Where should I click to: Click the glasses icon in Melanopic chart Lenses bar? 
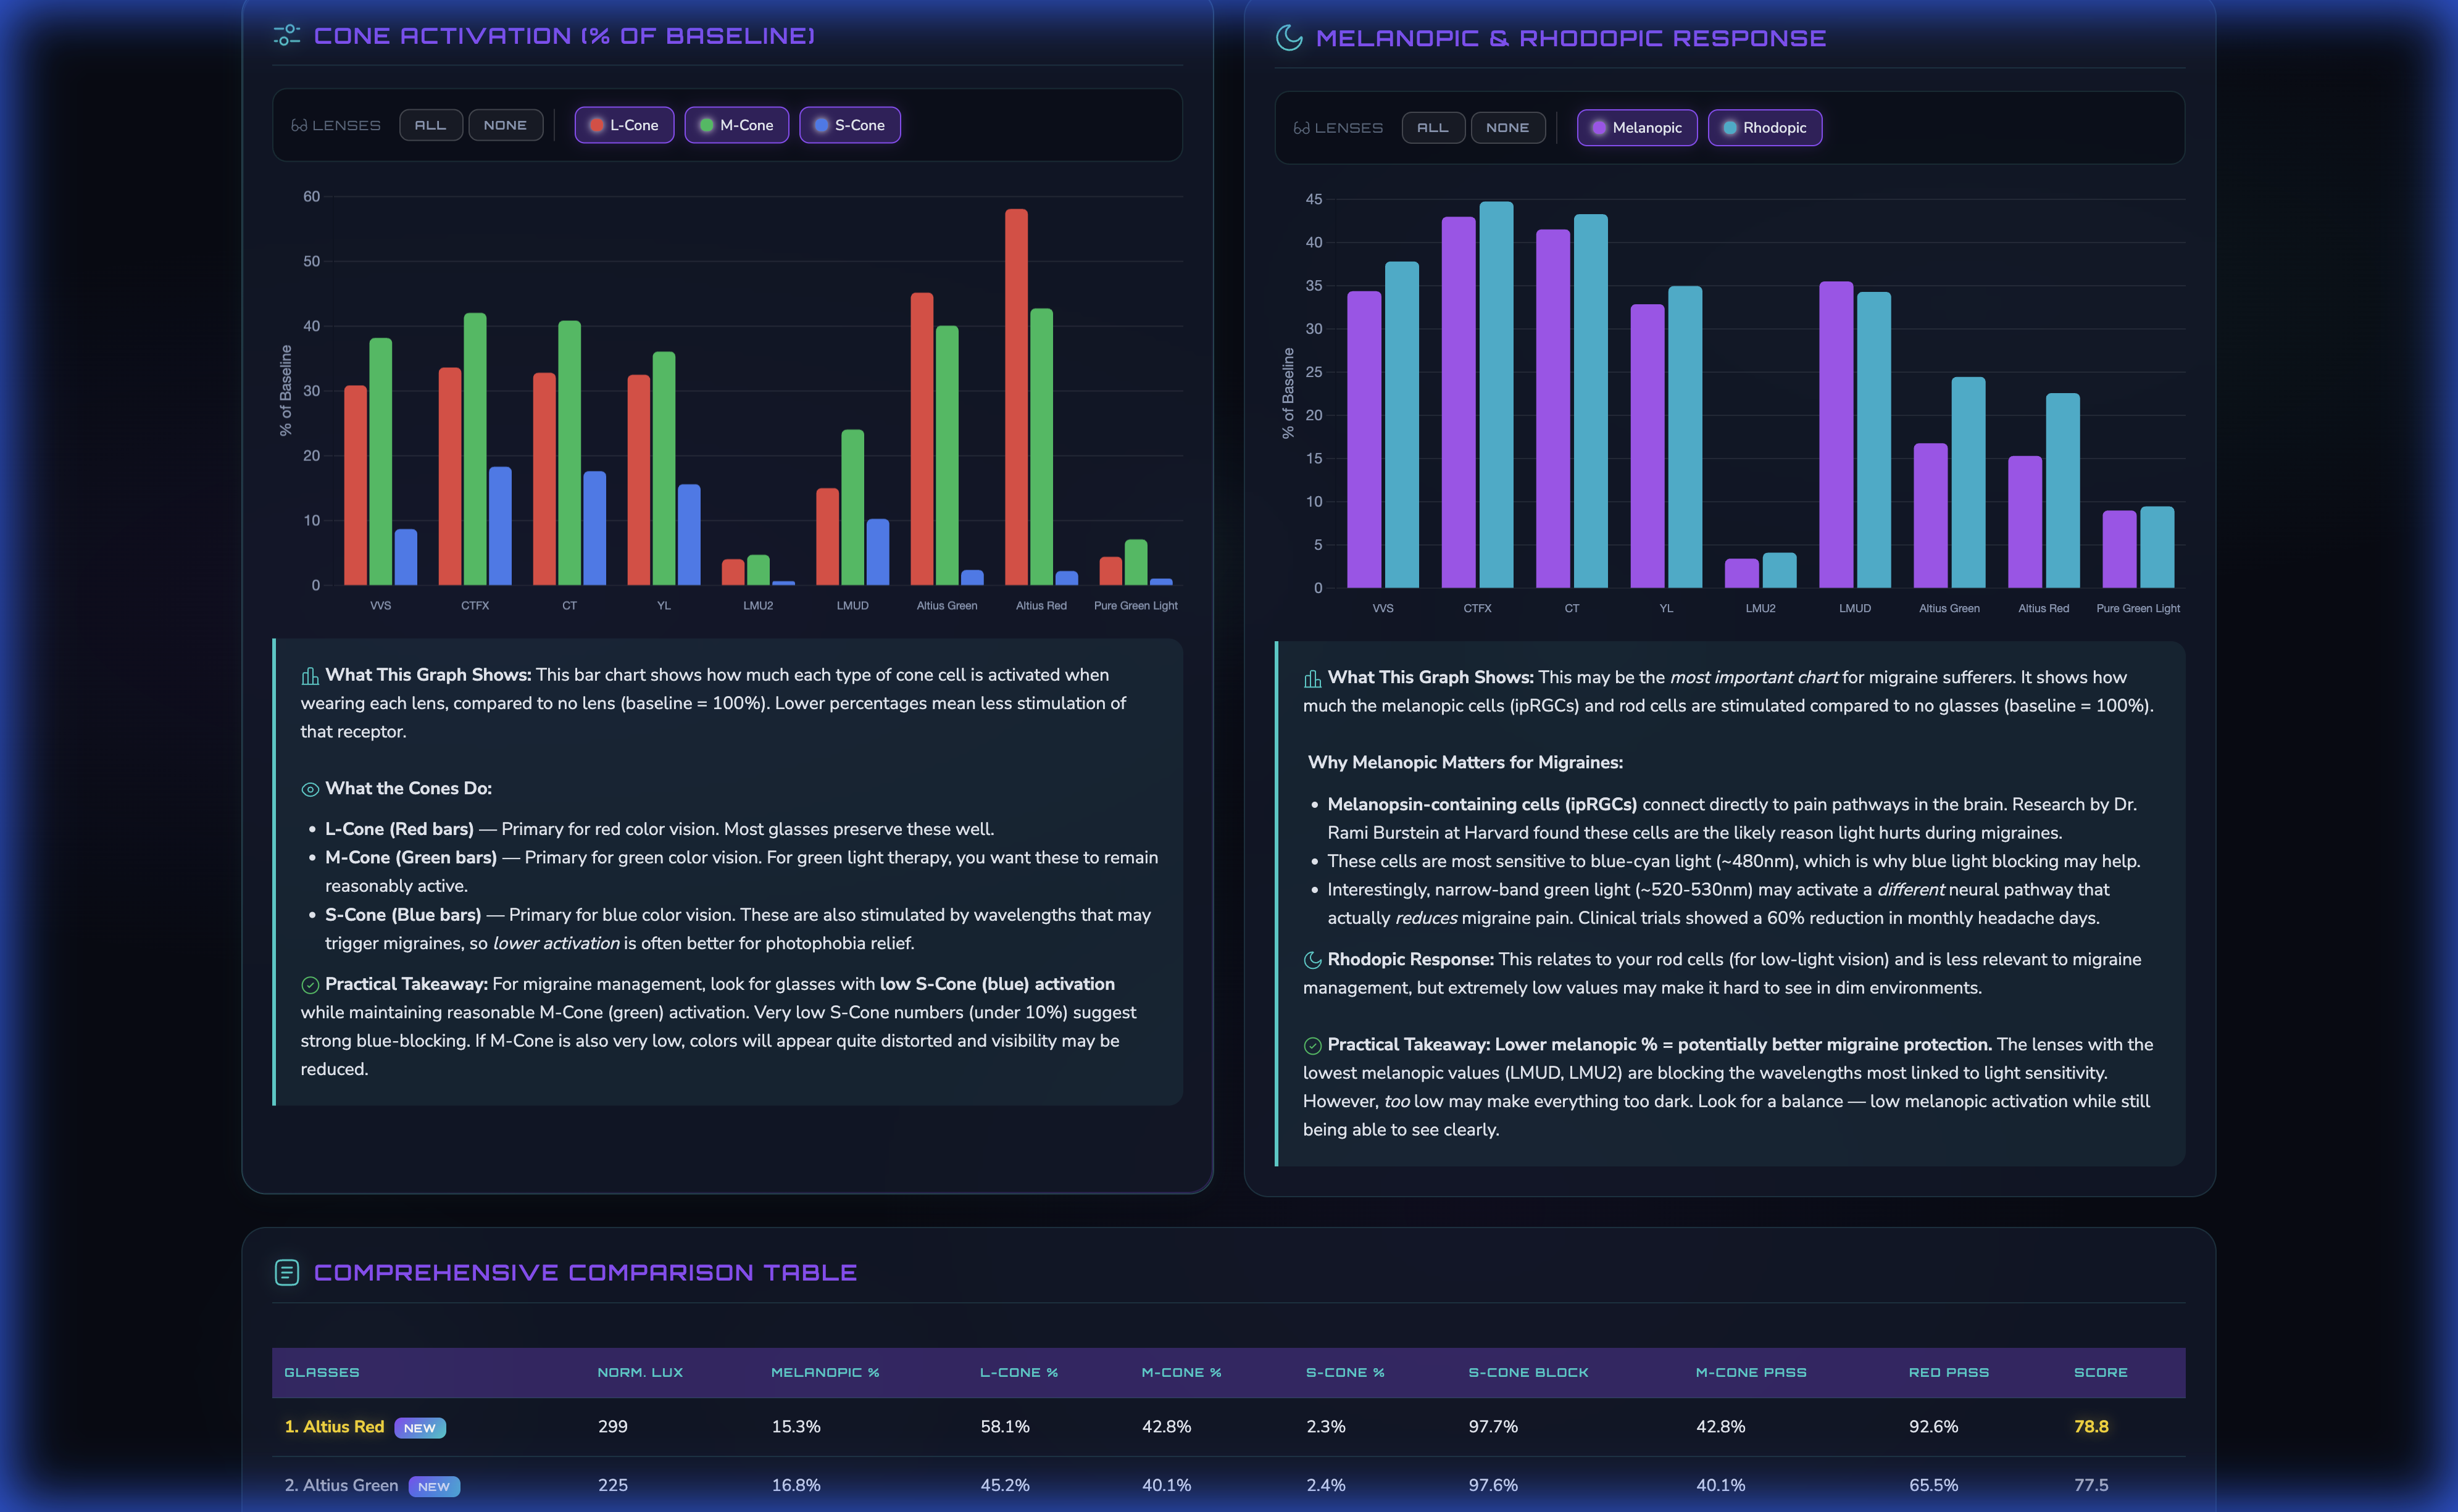click(1301, 128)
